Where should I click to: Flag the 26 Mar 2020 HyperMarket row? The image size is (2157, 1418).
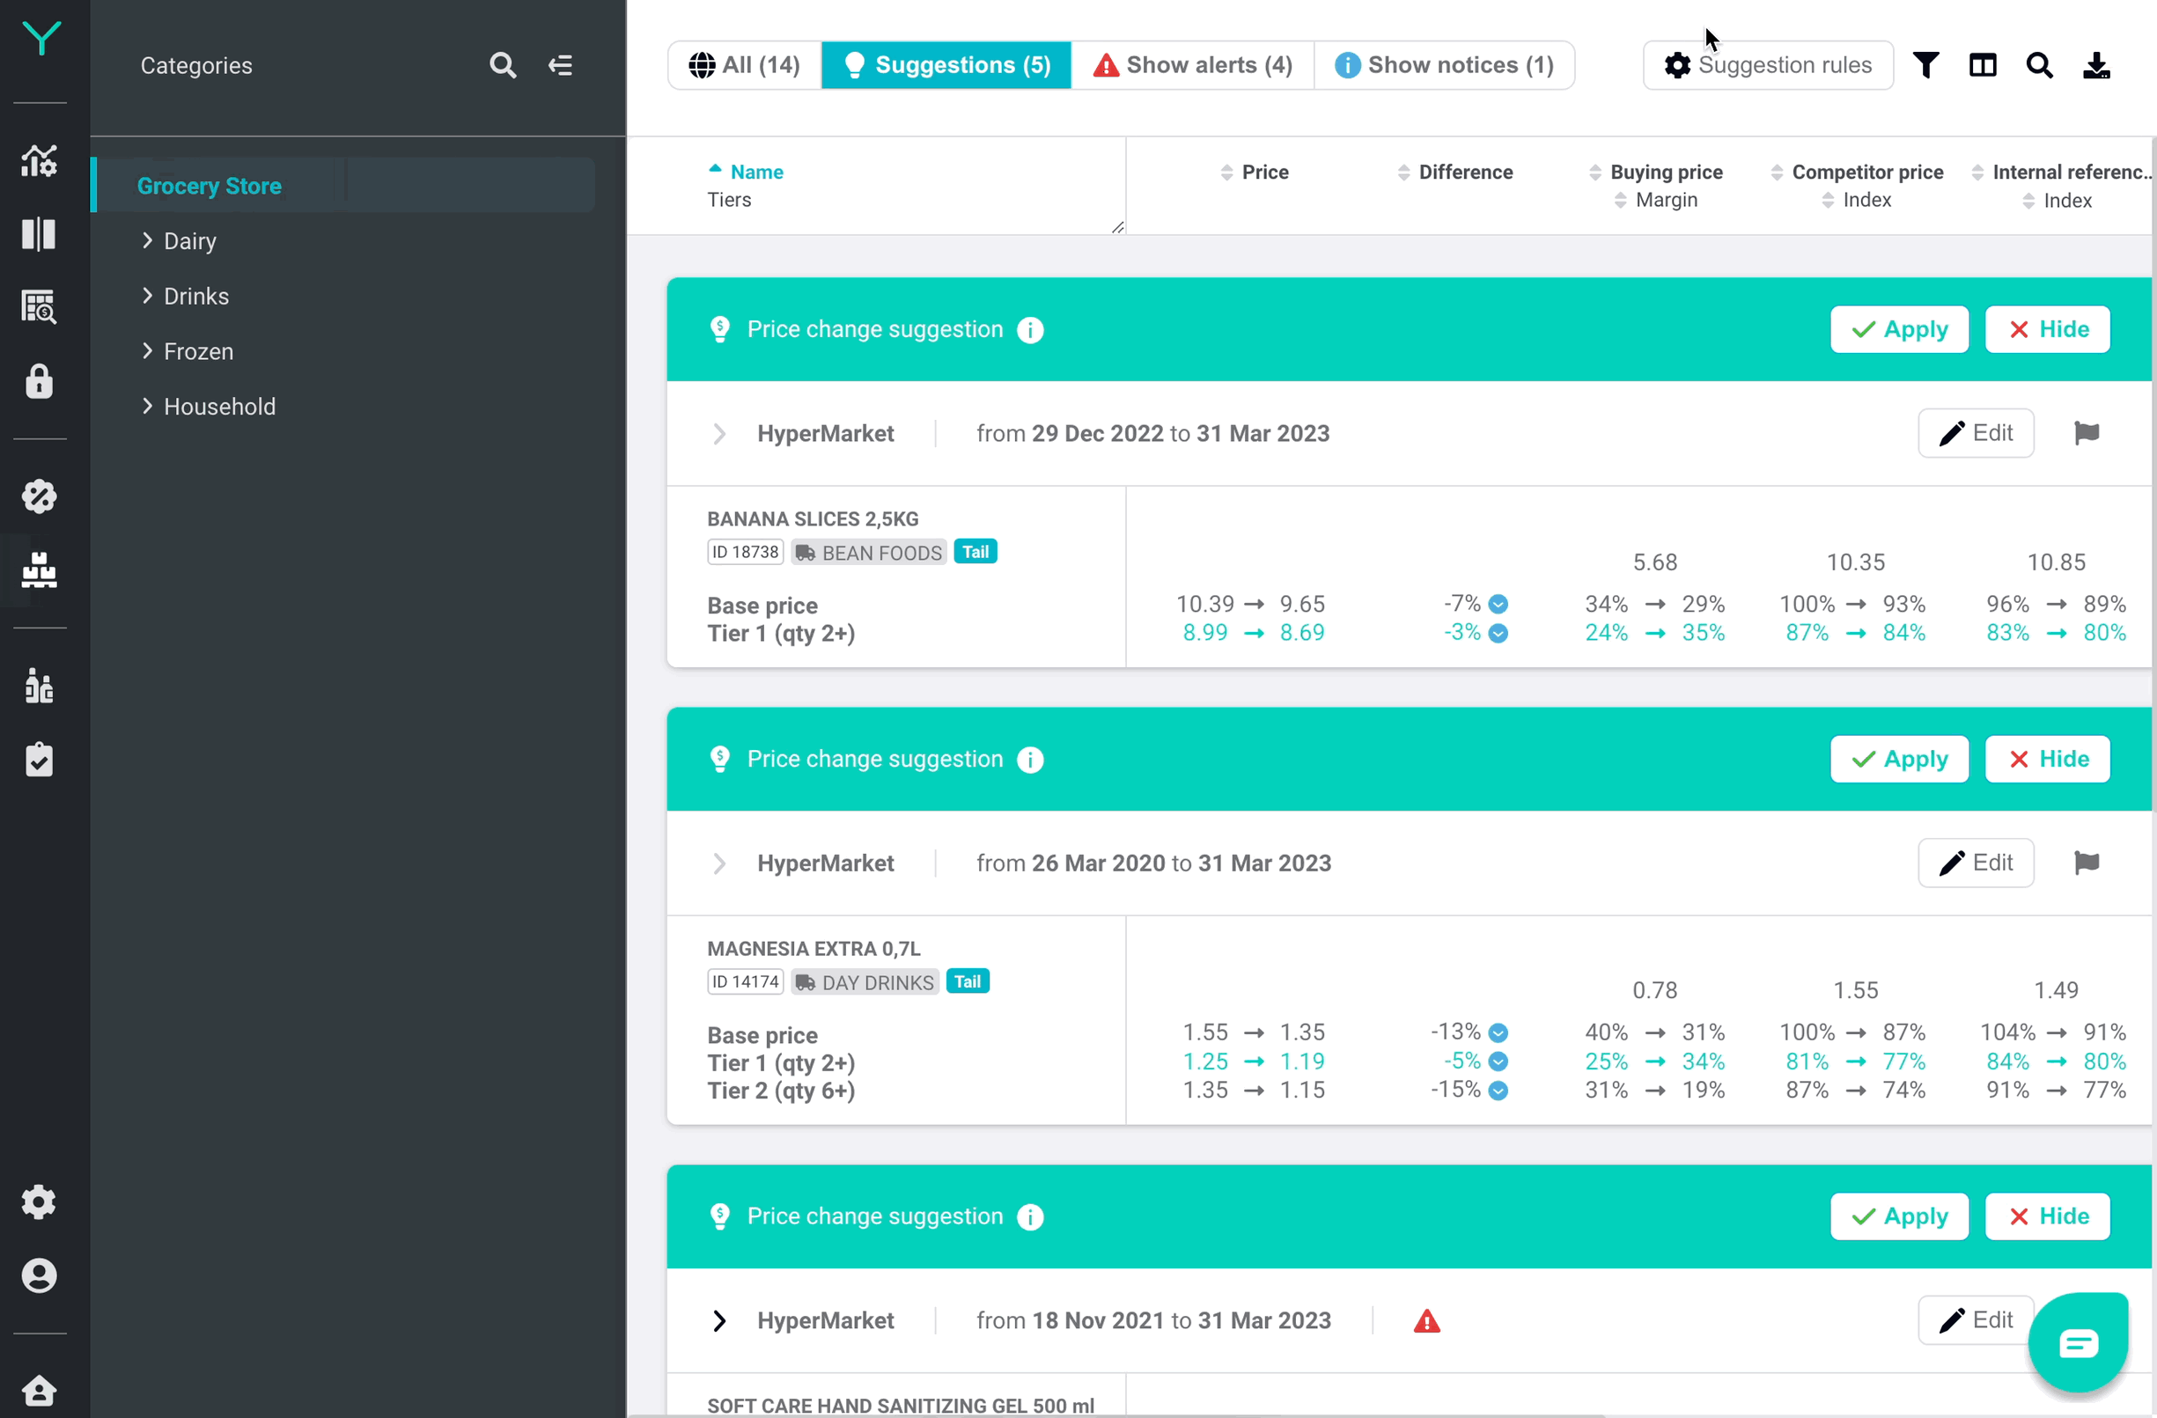(x=2087, y=863)
